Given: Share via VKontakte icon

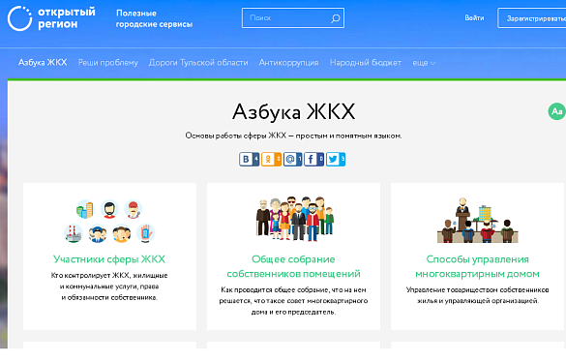Looking at the screenshot, I should click(249, 159).
